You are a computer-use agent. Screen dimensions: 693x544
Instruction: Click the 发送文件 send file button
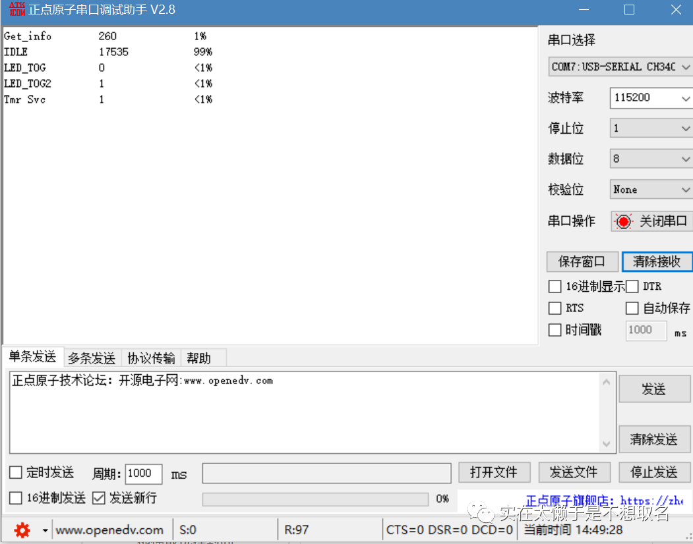574,472
